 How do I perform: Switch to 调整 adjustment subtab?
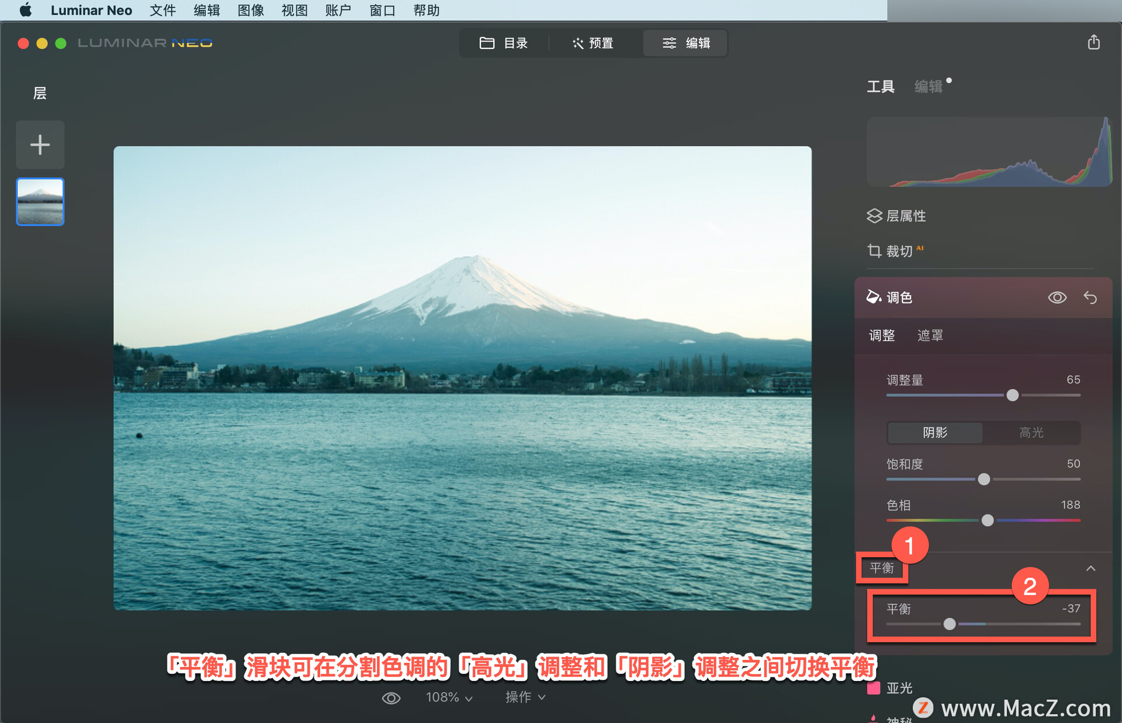coord(882,335)
